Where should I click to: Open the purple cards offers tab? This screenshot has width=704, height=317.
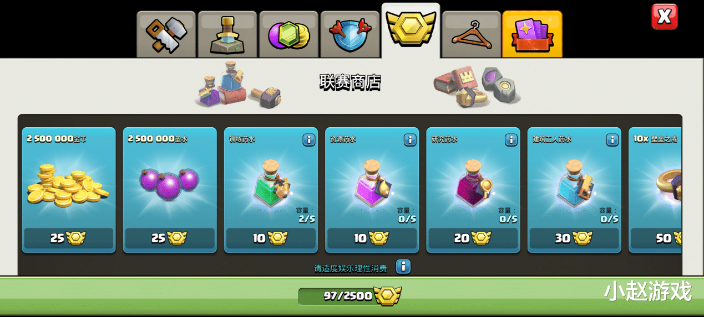click(x=533, y=34)
